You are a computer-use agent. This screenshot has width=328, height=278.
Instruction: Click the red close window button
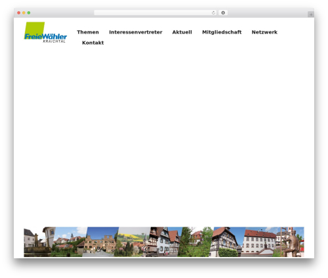point(19,13)
